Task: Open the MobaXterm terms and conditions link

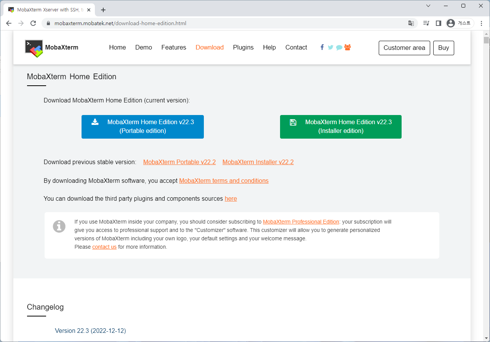Action: (x=224, y=181)
